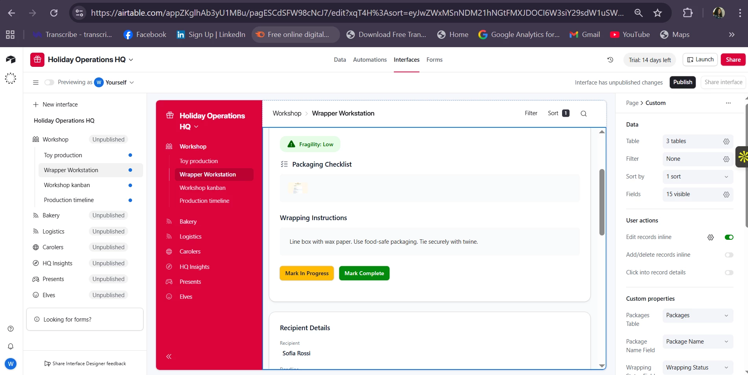Switch to the Data tab
This screenshot has width=748, height=375.
point(340,60)
